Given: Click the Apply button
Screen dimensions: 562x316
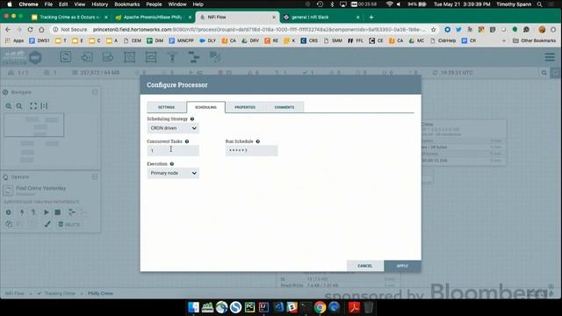Looking at the screenshot, I should point(402,266).
